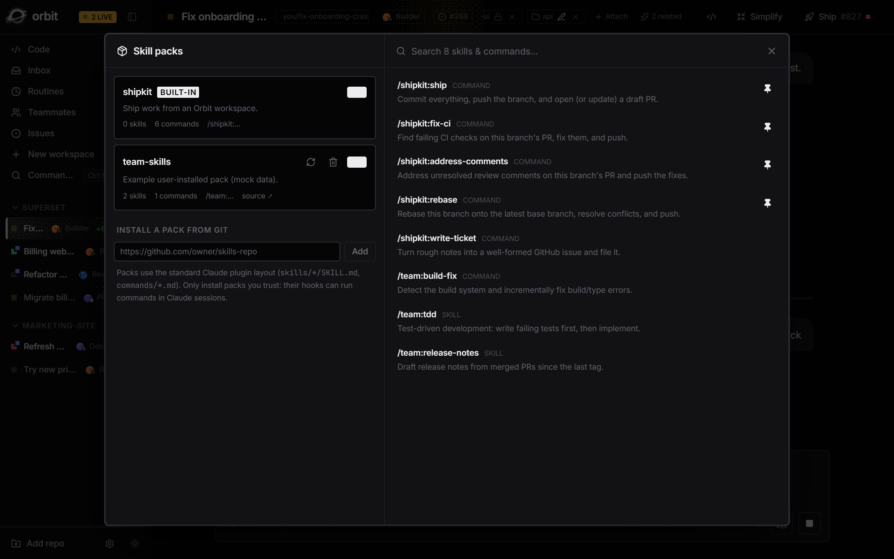894x559 pixels.
Task: Toggle the team-skills pack switch
Action: coord(357,162)
